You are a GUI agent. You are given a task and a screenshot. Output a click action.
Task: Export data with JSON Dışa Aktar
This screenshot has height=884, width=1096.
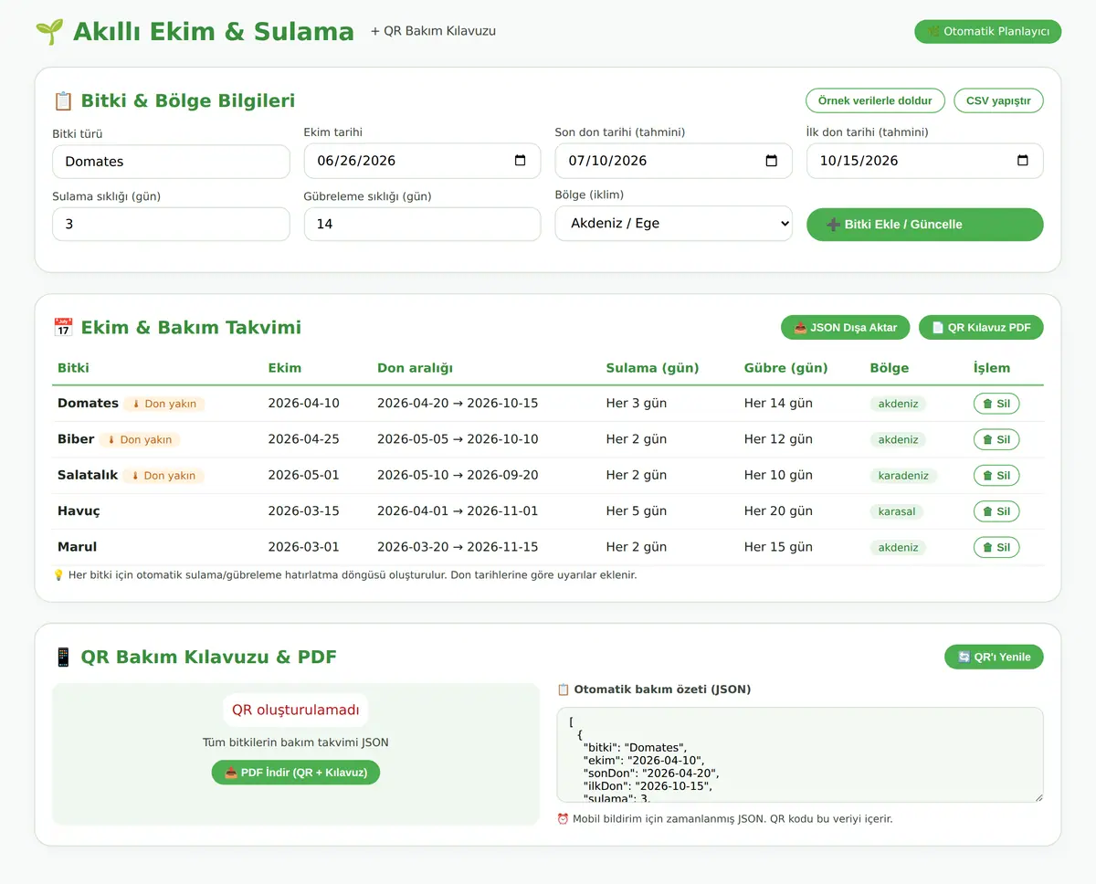click(x=846, y=327)
